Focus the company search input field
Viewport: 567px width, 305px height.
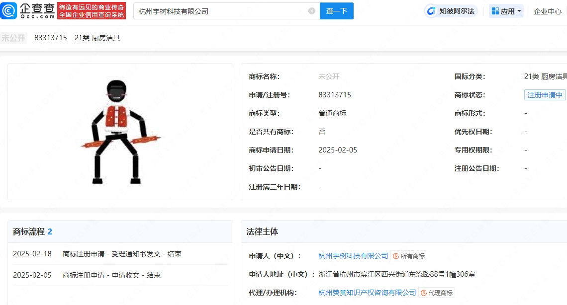pyautogui.click(x=221, y=11)
